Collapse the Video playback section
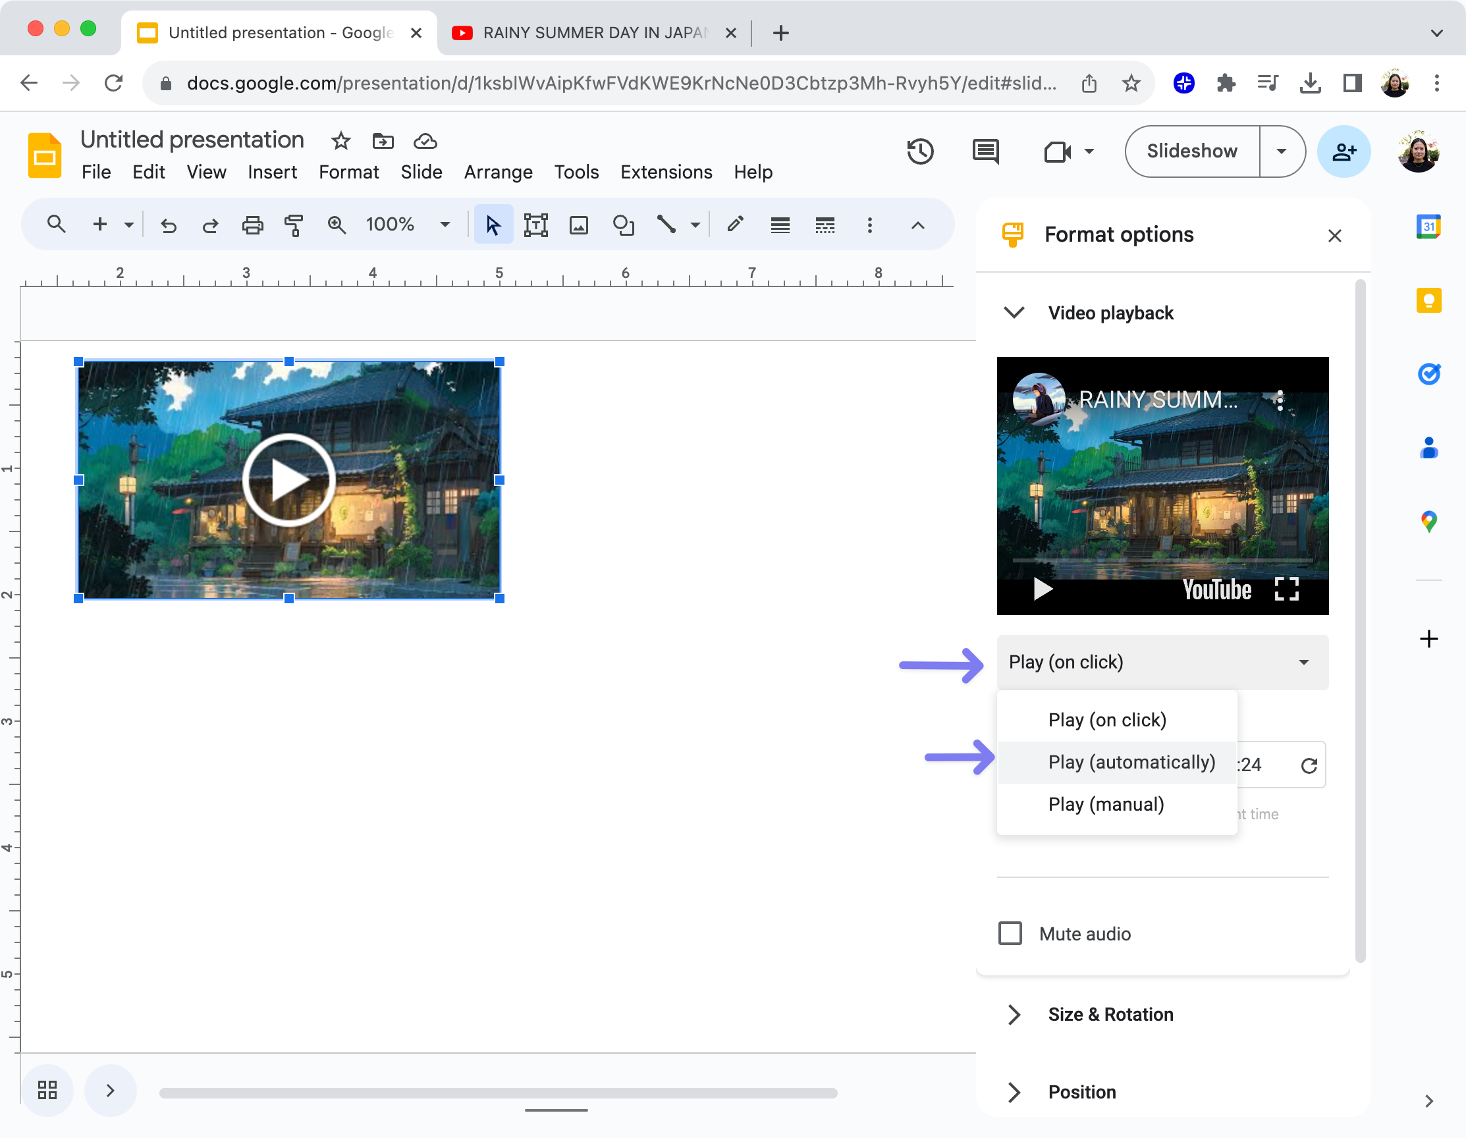Screen dimensions: 1466x1138 click(x=1014, y=312)
